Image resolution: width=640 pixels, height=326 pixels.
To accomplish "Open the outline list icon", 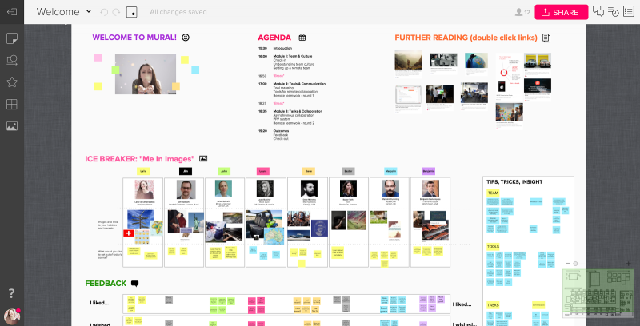I will (x=628, y=11).
